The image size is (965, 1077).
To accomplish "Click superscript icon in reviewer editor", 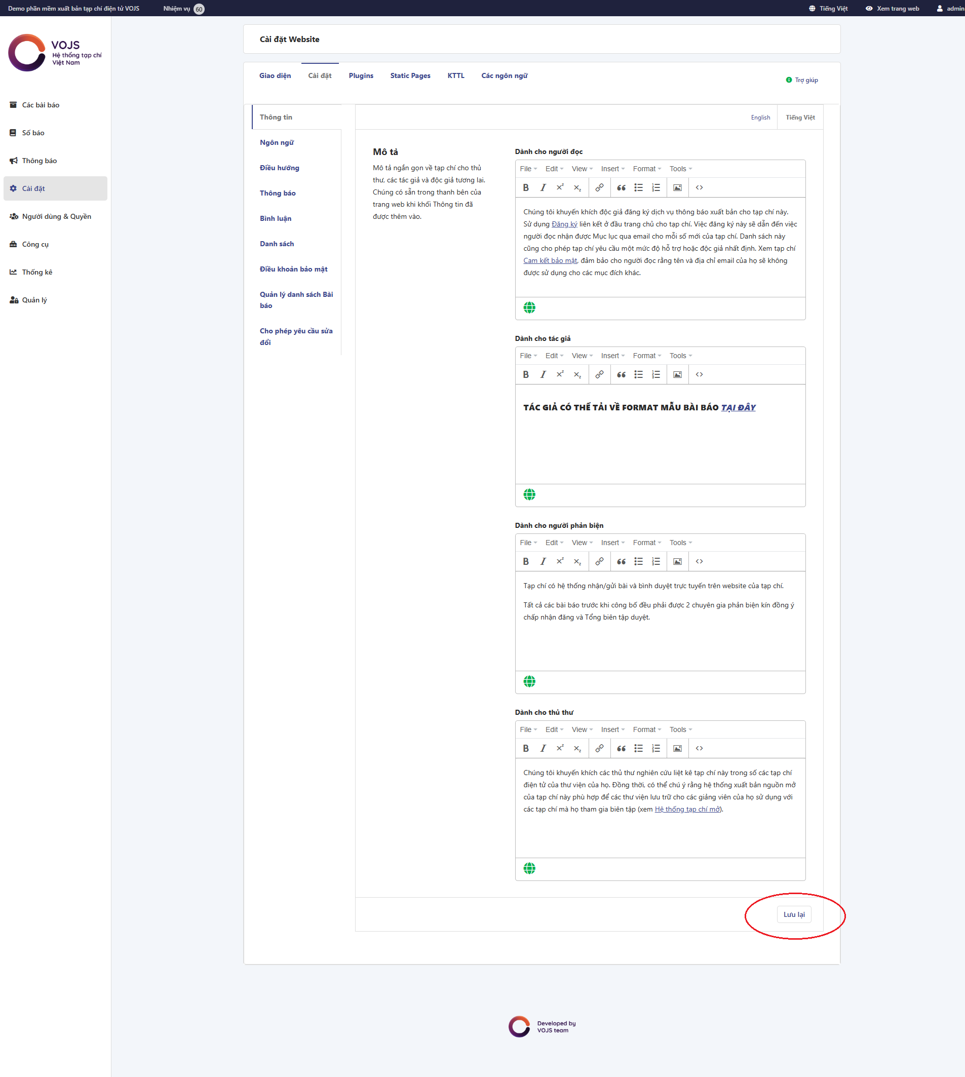I will [x=560, y=562].
